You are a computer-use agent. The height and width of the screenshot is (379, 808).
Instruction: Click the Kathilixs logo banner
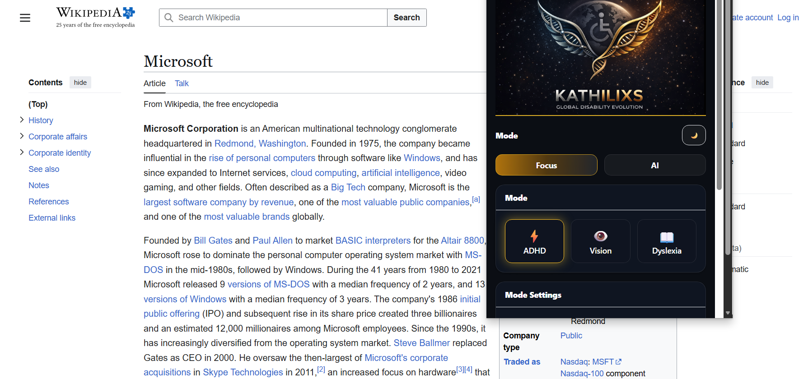point(600,57)
